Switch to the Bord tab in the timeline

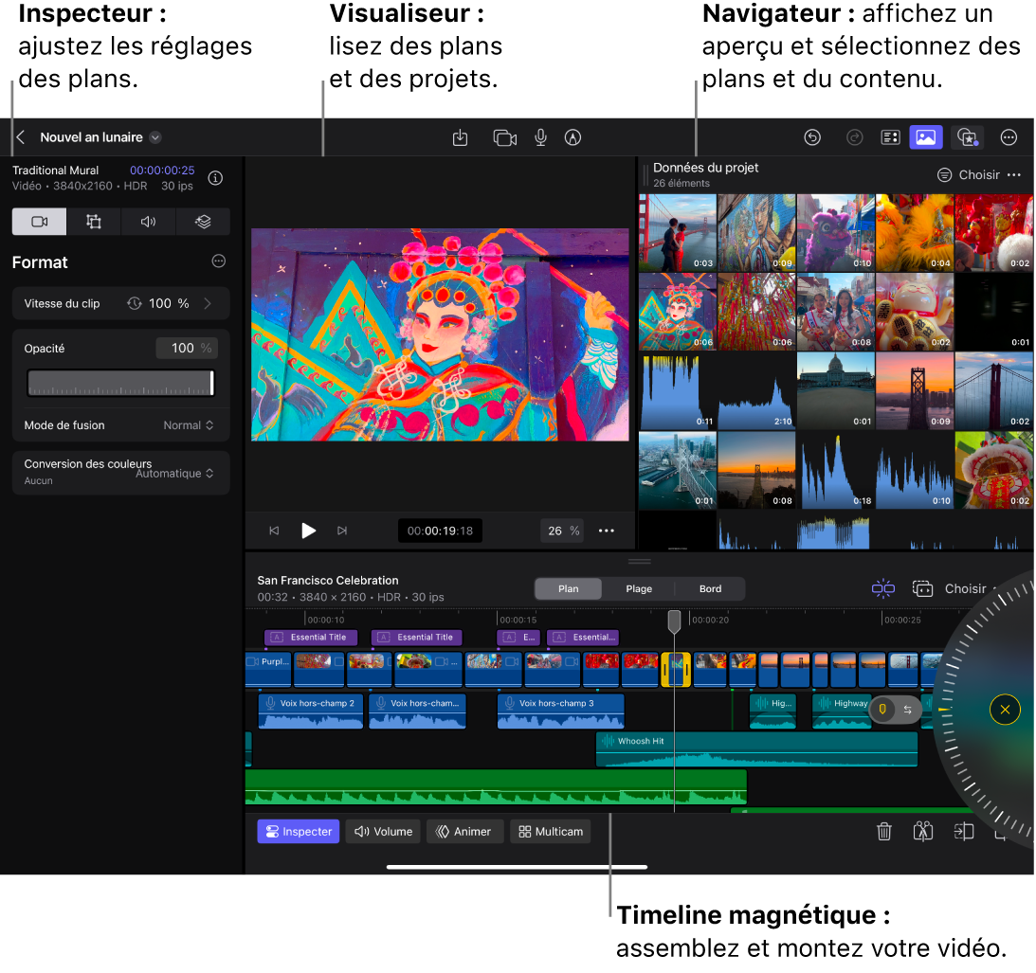[710, 588]
